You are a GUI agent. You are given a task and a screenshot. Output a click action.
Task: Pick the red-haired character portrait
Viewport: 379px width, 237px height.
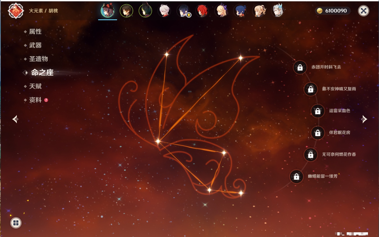point(202,11)
